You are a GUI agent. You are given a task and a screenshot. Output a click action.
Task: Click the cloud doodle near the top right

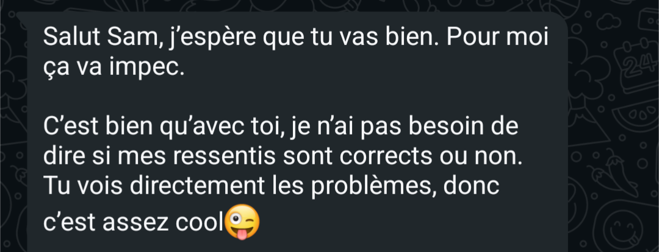[610, 22]
